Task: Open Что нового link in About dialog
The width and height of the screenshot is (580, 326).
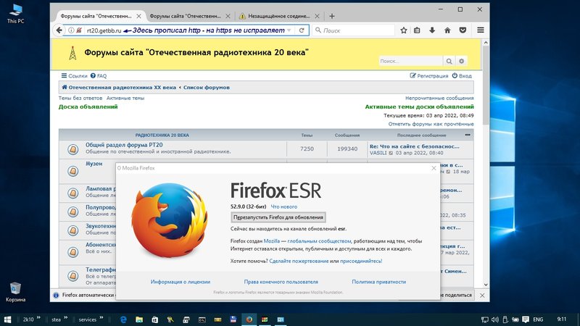Action: pyautogui.click(x=283, y=207)
